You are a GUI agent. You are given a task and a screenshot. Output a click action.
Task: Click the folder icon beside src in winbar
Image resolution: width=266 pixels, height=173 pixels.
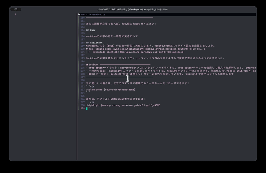point(79,15)
